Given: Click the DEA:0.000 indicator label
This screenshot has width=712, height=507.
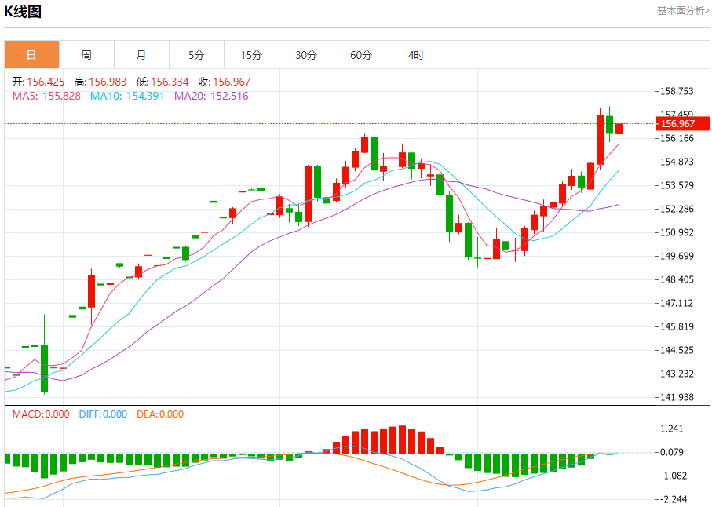Looking at the screenshot, I should pyautogui.click(x=160, y=414).
